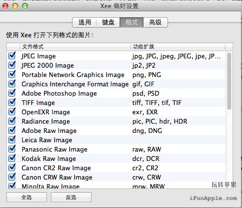Click the 'exr, EXR' extension cell

(x=145, y=112)
